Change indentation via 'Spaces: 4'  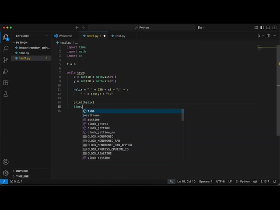tap(206, 182)
